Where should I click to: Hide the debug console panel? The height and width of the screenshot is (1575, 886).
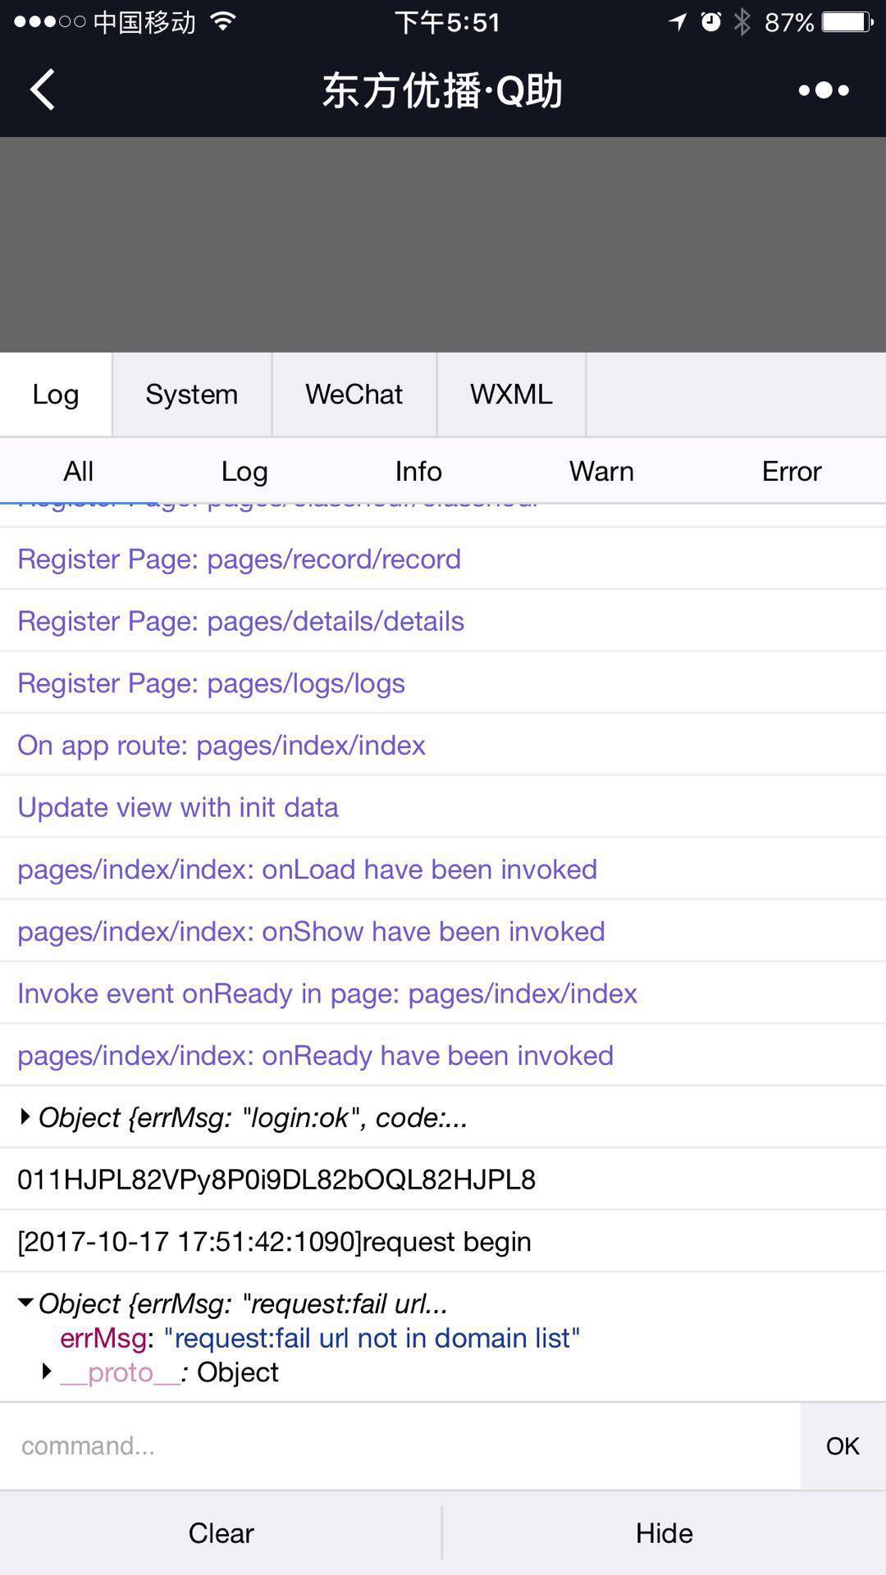pos(664,1532)
